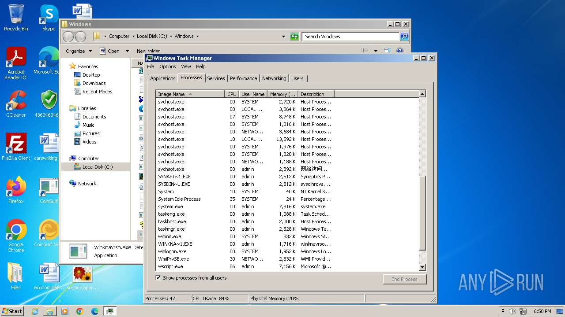This screenshot has width=565, height=317.
Task: Sort by the Memory column header
Action: tap(283, 94)
